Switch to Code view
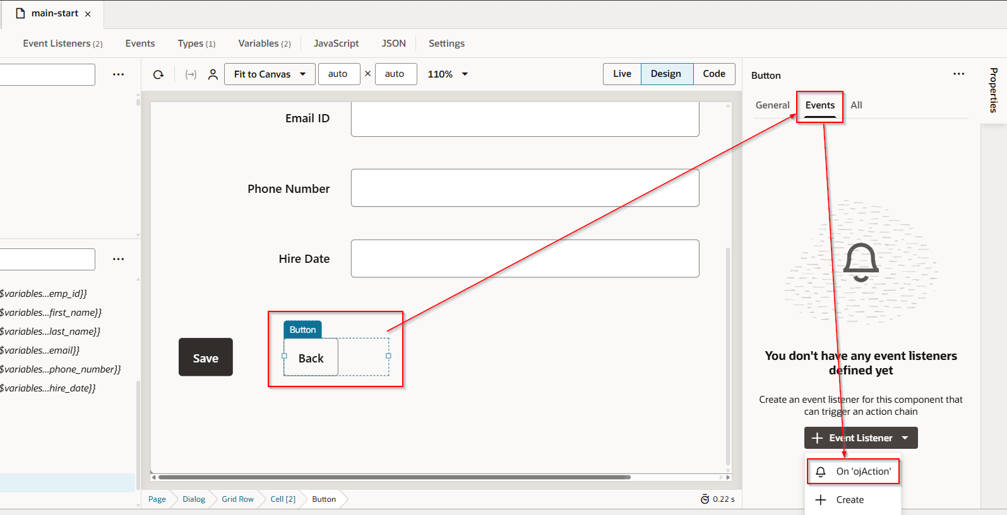This screenshot has height=515, width=1007. [x=714, y=74]
